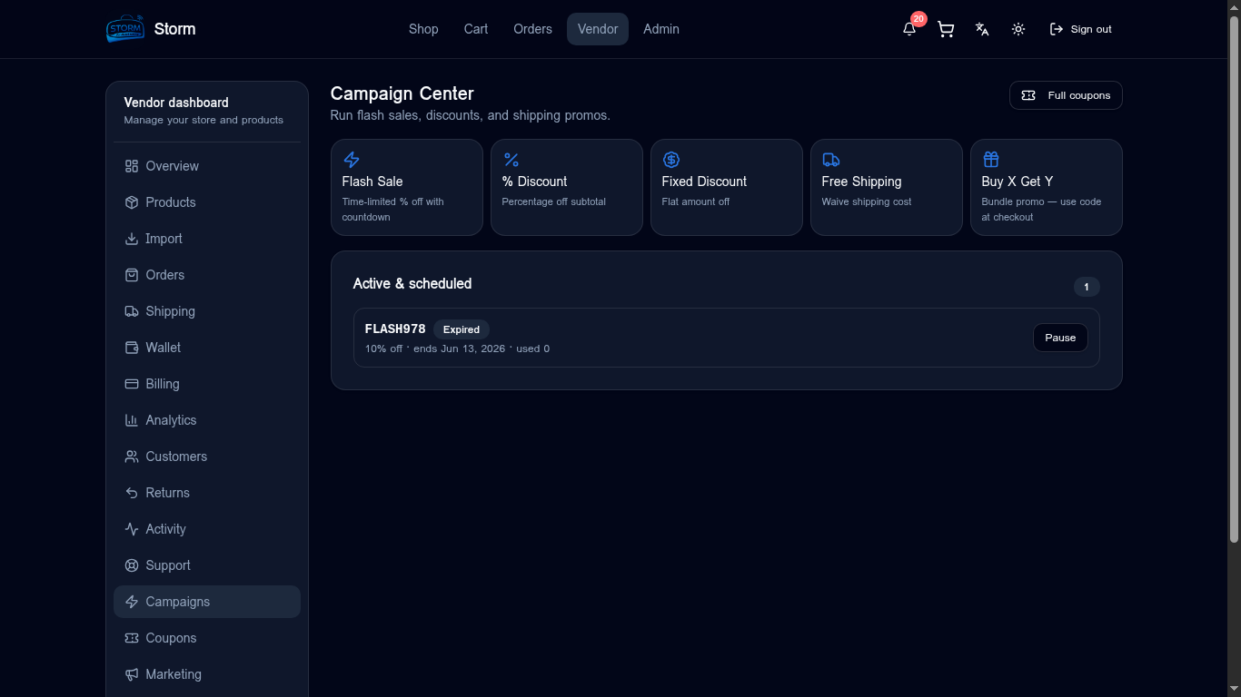Select the Vendor nav tab
The height and width of the screenshot is (697, 1241).
[598, 29]
